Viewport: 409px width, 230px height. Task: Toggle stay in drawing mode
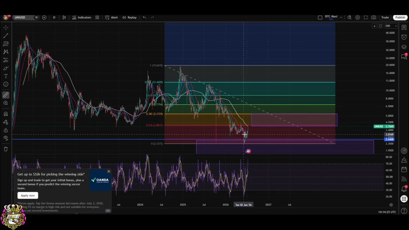point(6,122)
